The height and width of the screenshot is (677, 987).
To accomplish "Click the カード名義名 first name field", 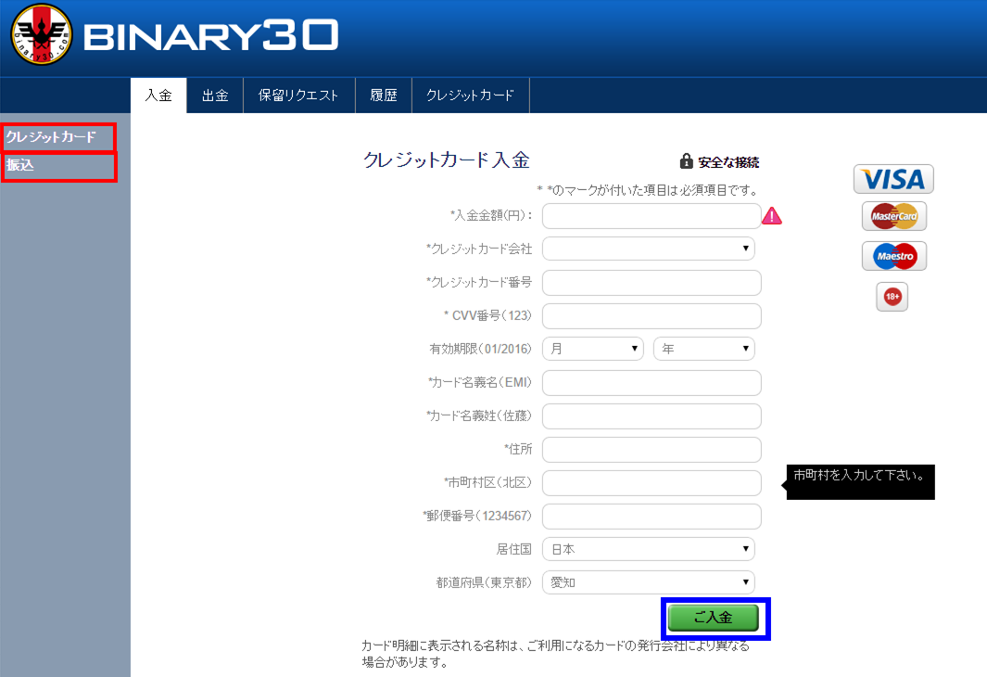I will click(652, 383).
